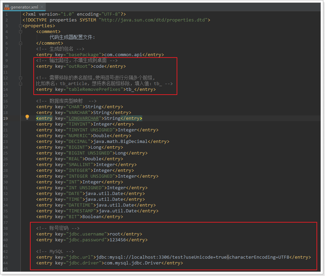Click the VARCHAR entry line
The image size is (325, 276).
point(84,113)
